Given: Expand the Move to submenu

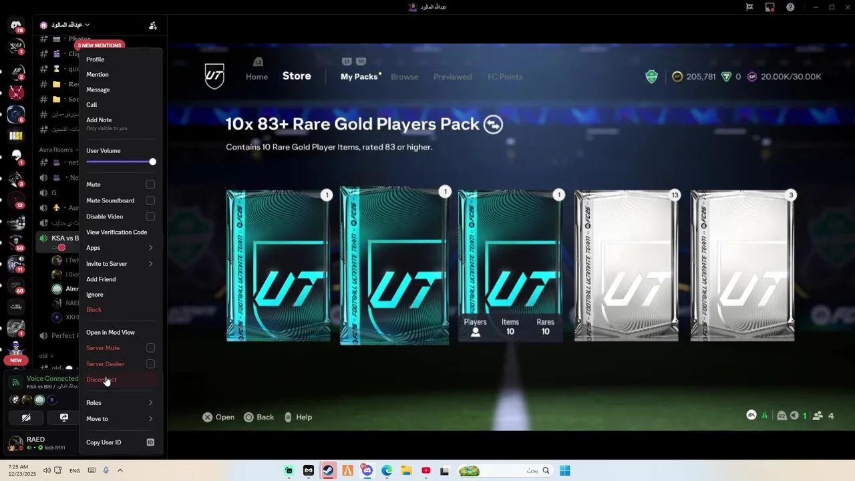Looking at the screenshot, I should coord(120,419).
